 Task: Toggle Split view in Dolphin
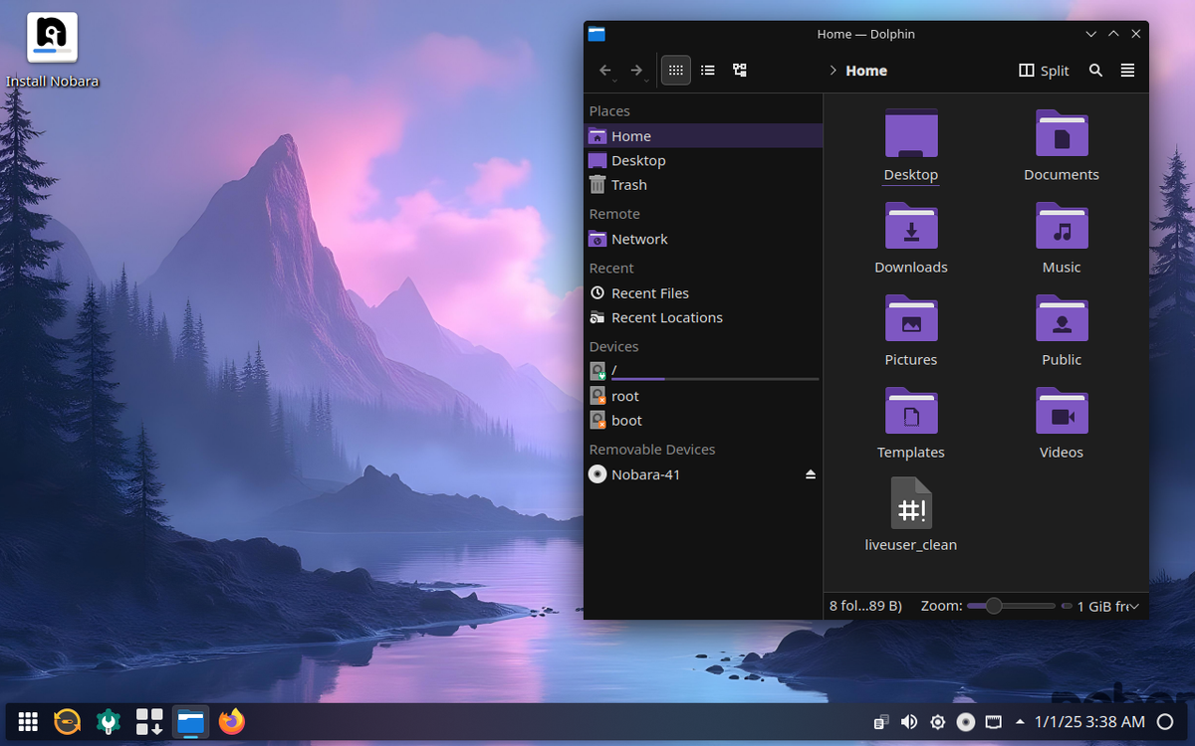click(x=1044, y=70)
